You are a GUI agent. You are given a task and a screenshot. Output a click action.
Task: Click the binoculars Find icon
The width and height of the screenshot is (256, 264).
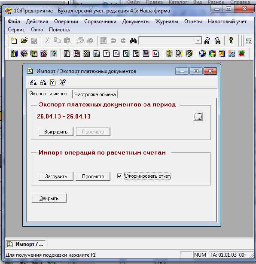(133, 41)
